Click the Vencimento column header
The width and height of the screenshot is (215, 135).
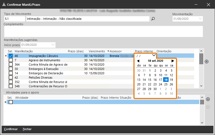(97, 51)
